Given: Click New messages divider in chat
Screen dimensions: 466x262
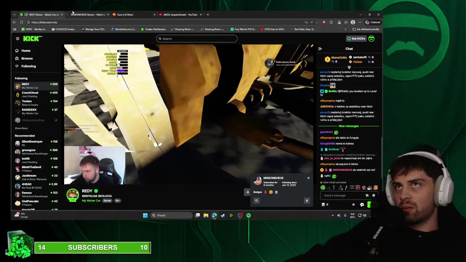Looking at the screenshot, I should 349,126.
